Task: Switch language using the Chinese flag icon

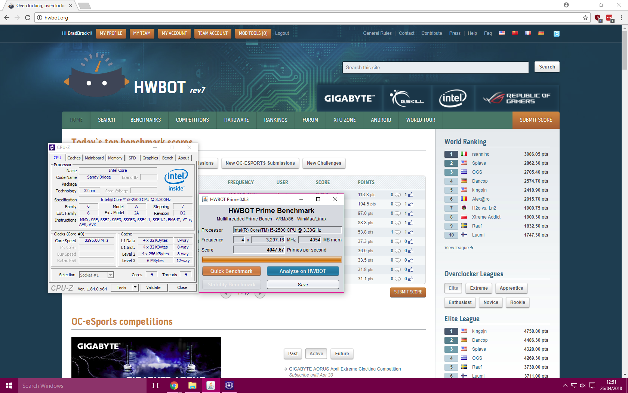Action: point(515,33)
